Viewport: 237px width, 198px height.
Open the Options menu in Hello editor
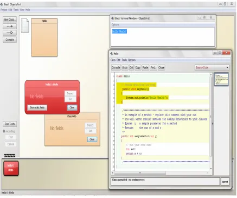coord(132,60)
